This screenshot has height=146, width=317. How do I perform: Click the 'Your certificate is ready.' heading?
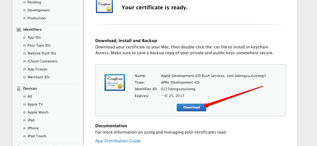155,7
